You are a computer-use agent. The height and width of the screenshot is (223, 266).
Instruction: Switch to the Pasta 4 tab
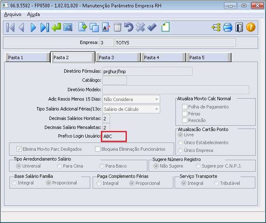point(163,57)
